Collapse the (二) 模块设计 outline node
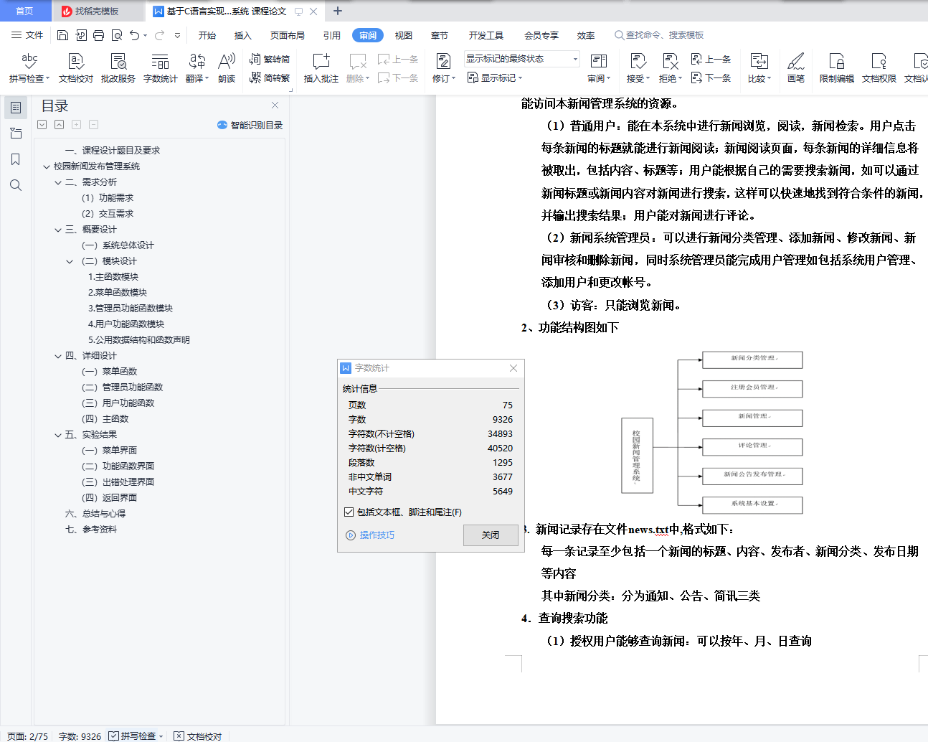Viewport: 928px width, 742px height. 70,261
